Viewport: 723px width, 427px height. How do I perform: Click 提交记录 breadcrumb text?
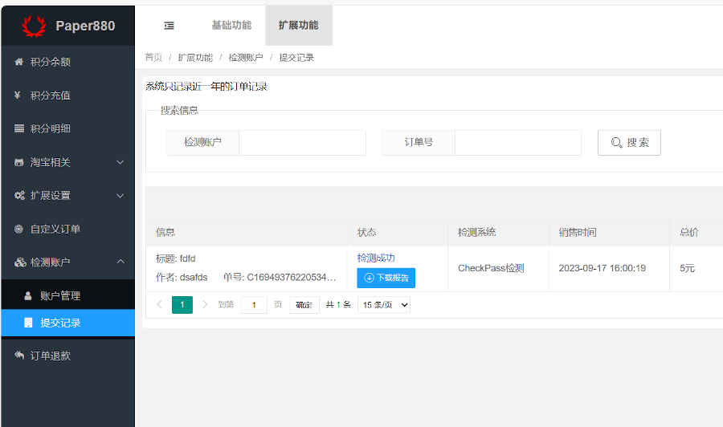coord(296,58)
